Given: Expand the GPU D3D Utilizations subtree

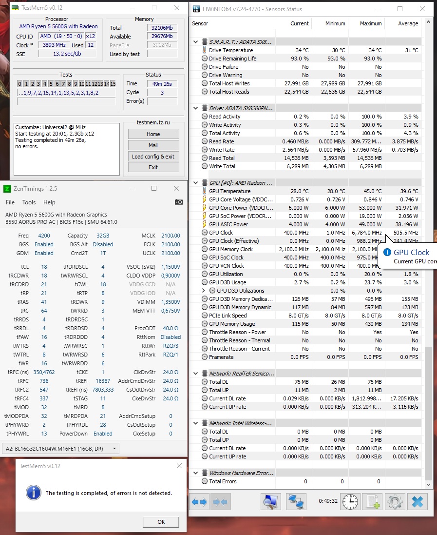Looking at the screenshot, I should click(204, 291).
